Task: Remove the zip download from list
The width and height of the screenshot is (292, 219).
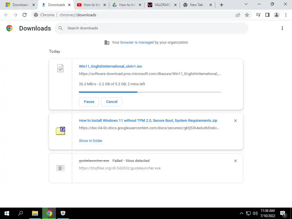Action: tap(235, 121)
